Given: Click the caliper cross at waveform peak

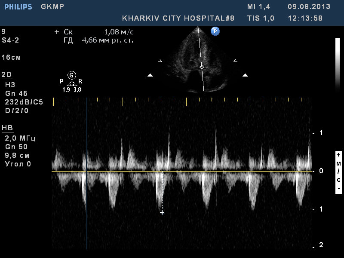Looking at the screenshot, I should coord(162,212).
